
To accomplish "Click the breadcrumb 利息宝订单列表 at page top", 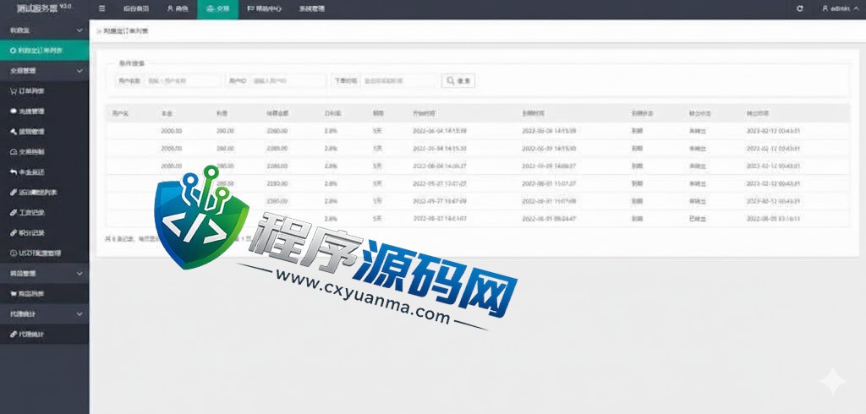I will (125, 31).
